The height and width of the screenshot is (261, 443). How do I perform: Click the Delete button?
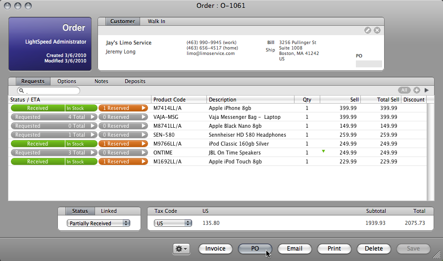coord(374,249)
